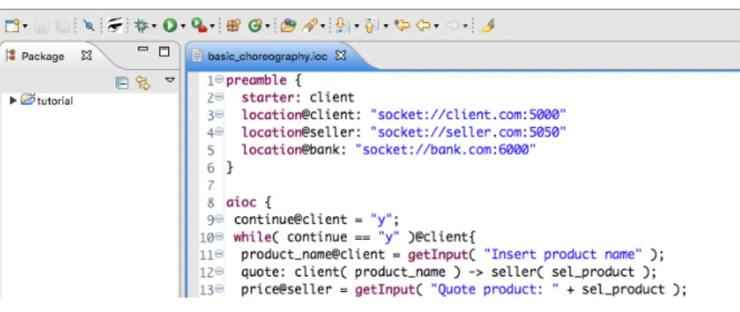Click the "socket://seller.com:5050" string
This screenshot has width=740, height=312.
point(468,132)
